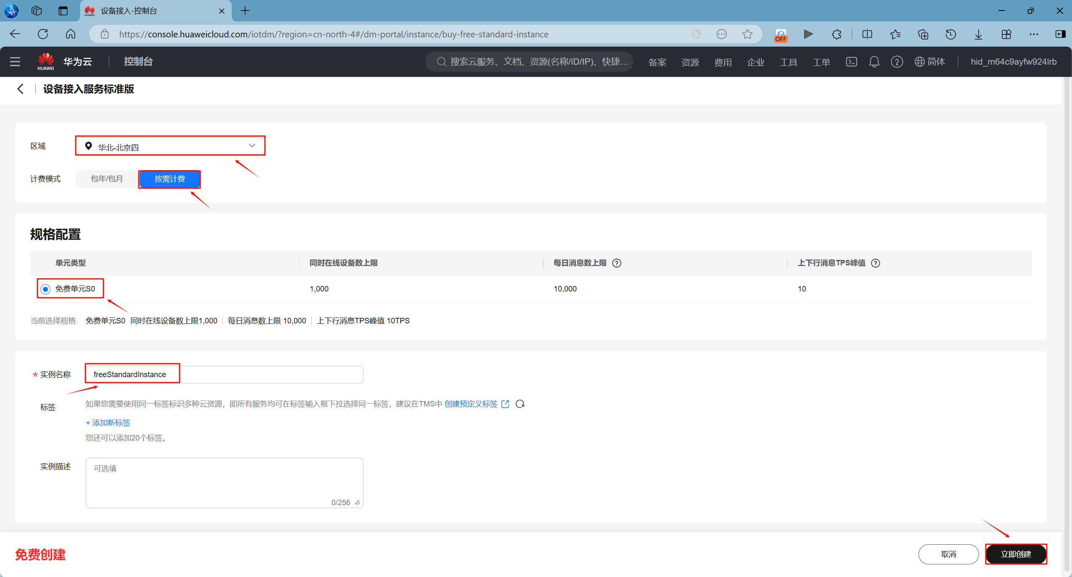Click the help question mark icon in header
Screen dimensions: 1072x577
(897, 62)
